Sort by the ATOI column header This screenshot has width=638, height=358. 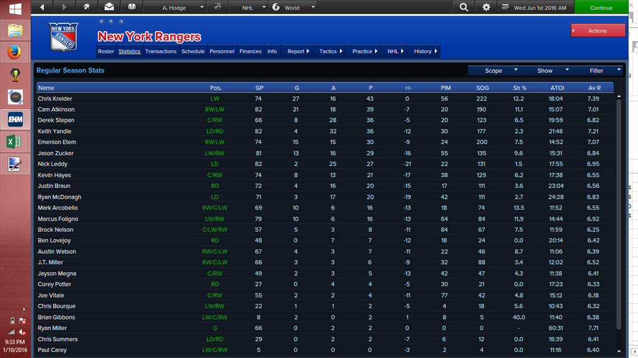[557, 88]
